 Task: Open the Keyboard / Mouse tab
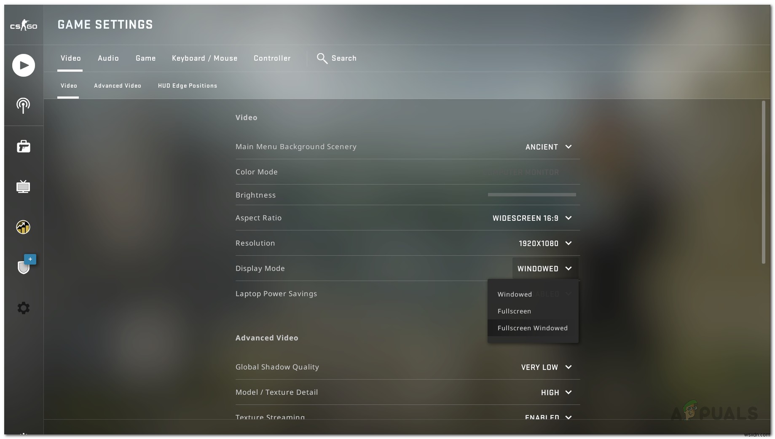pos(205,58)
